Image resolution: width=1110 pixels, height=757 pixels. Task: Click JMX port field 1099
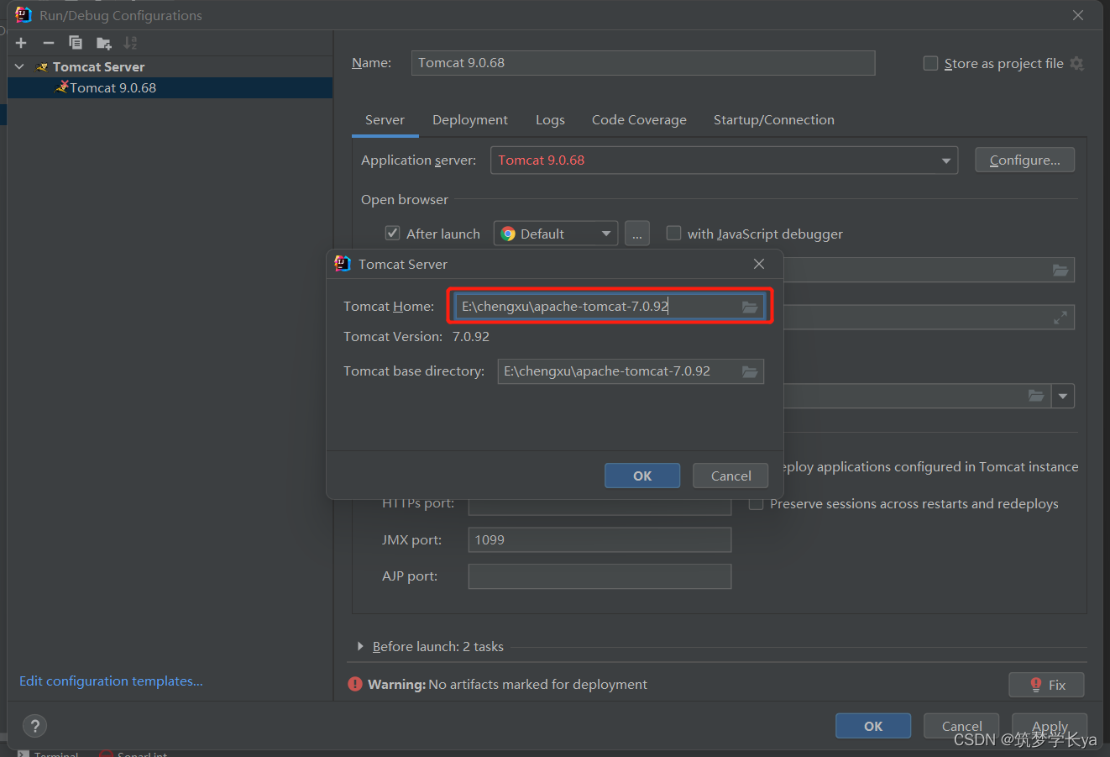click(x=600, y=540)
